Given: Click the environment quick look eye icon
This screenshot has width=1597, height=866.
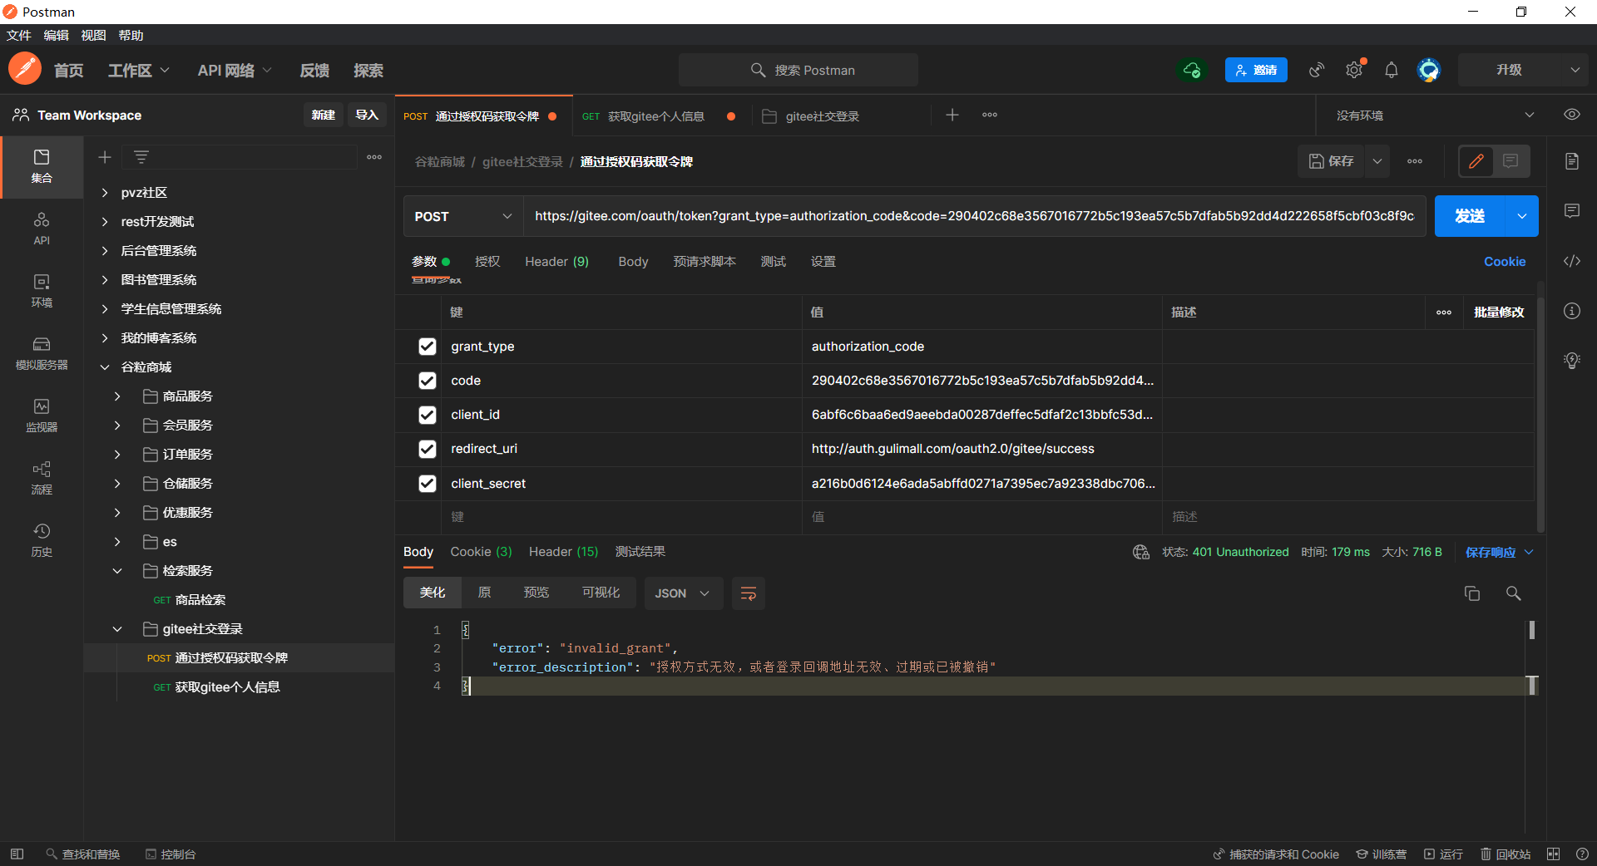Looking at the screenshot, I should 1572,115.
